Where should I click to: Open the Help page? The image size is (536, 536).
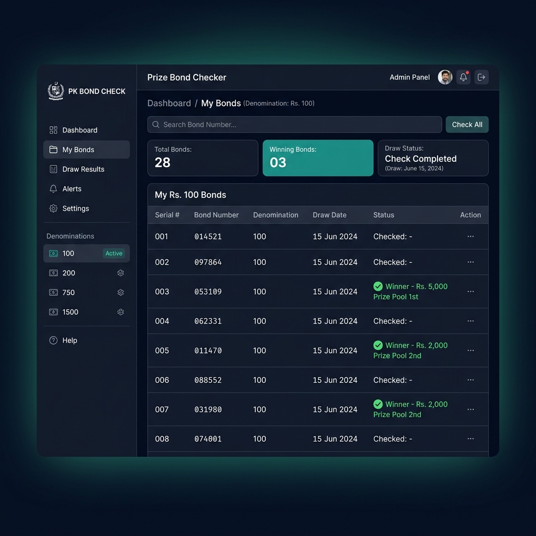86,340
